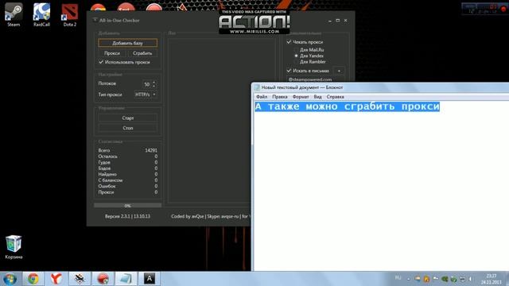509x286 pixels.
Task: Show hidden tray icons arrow
Action: [408, 279]
